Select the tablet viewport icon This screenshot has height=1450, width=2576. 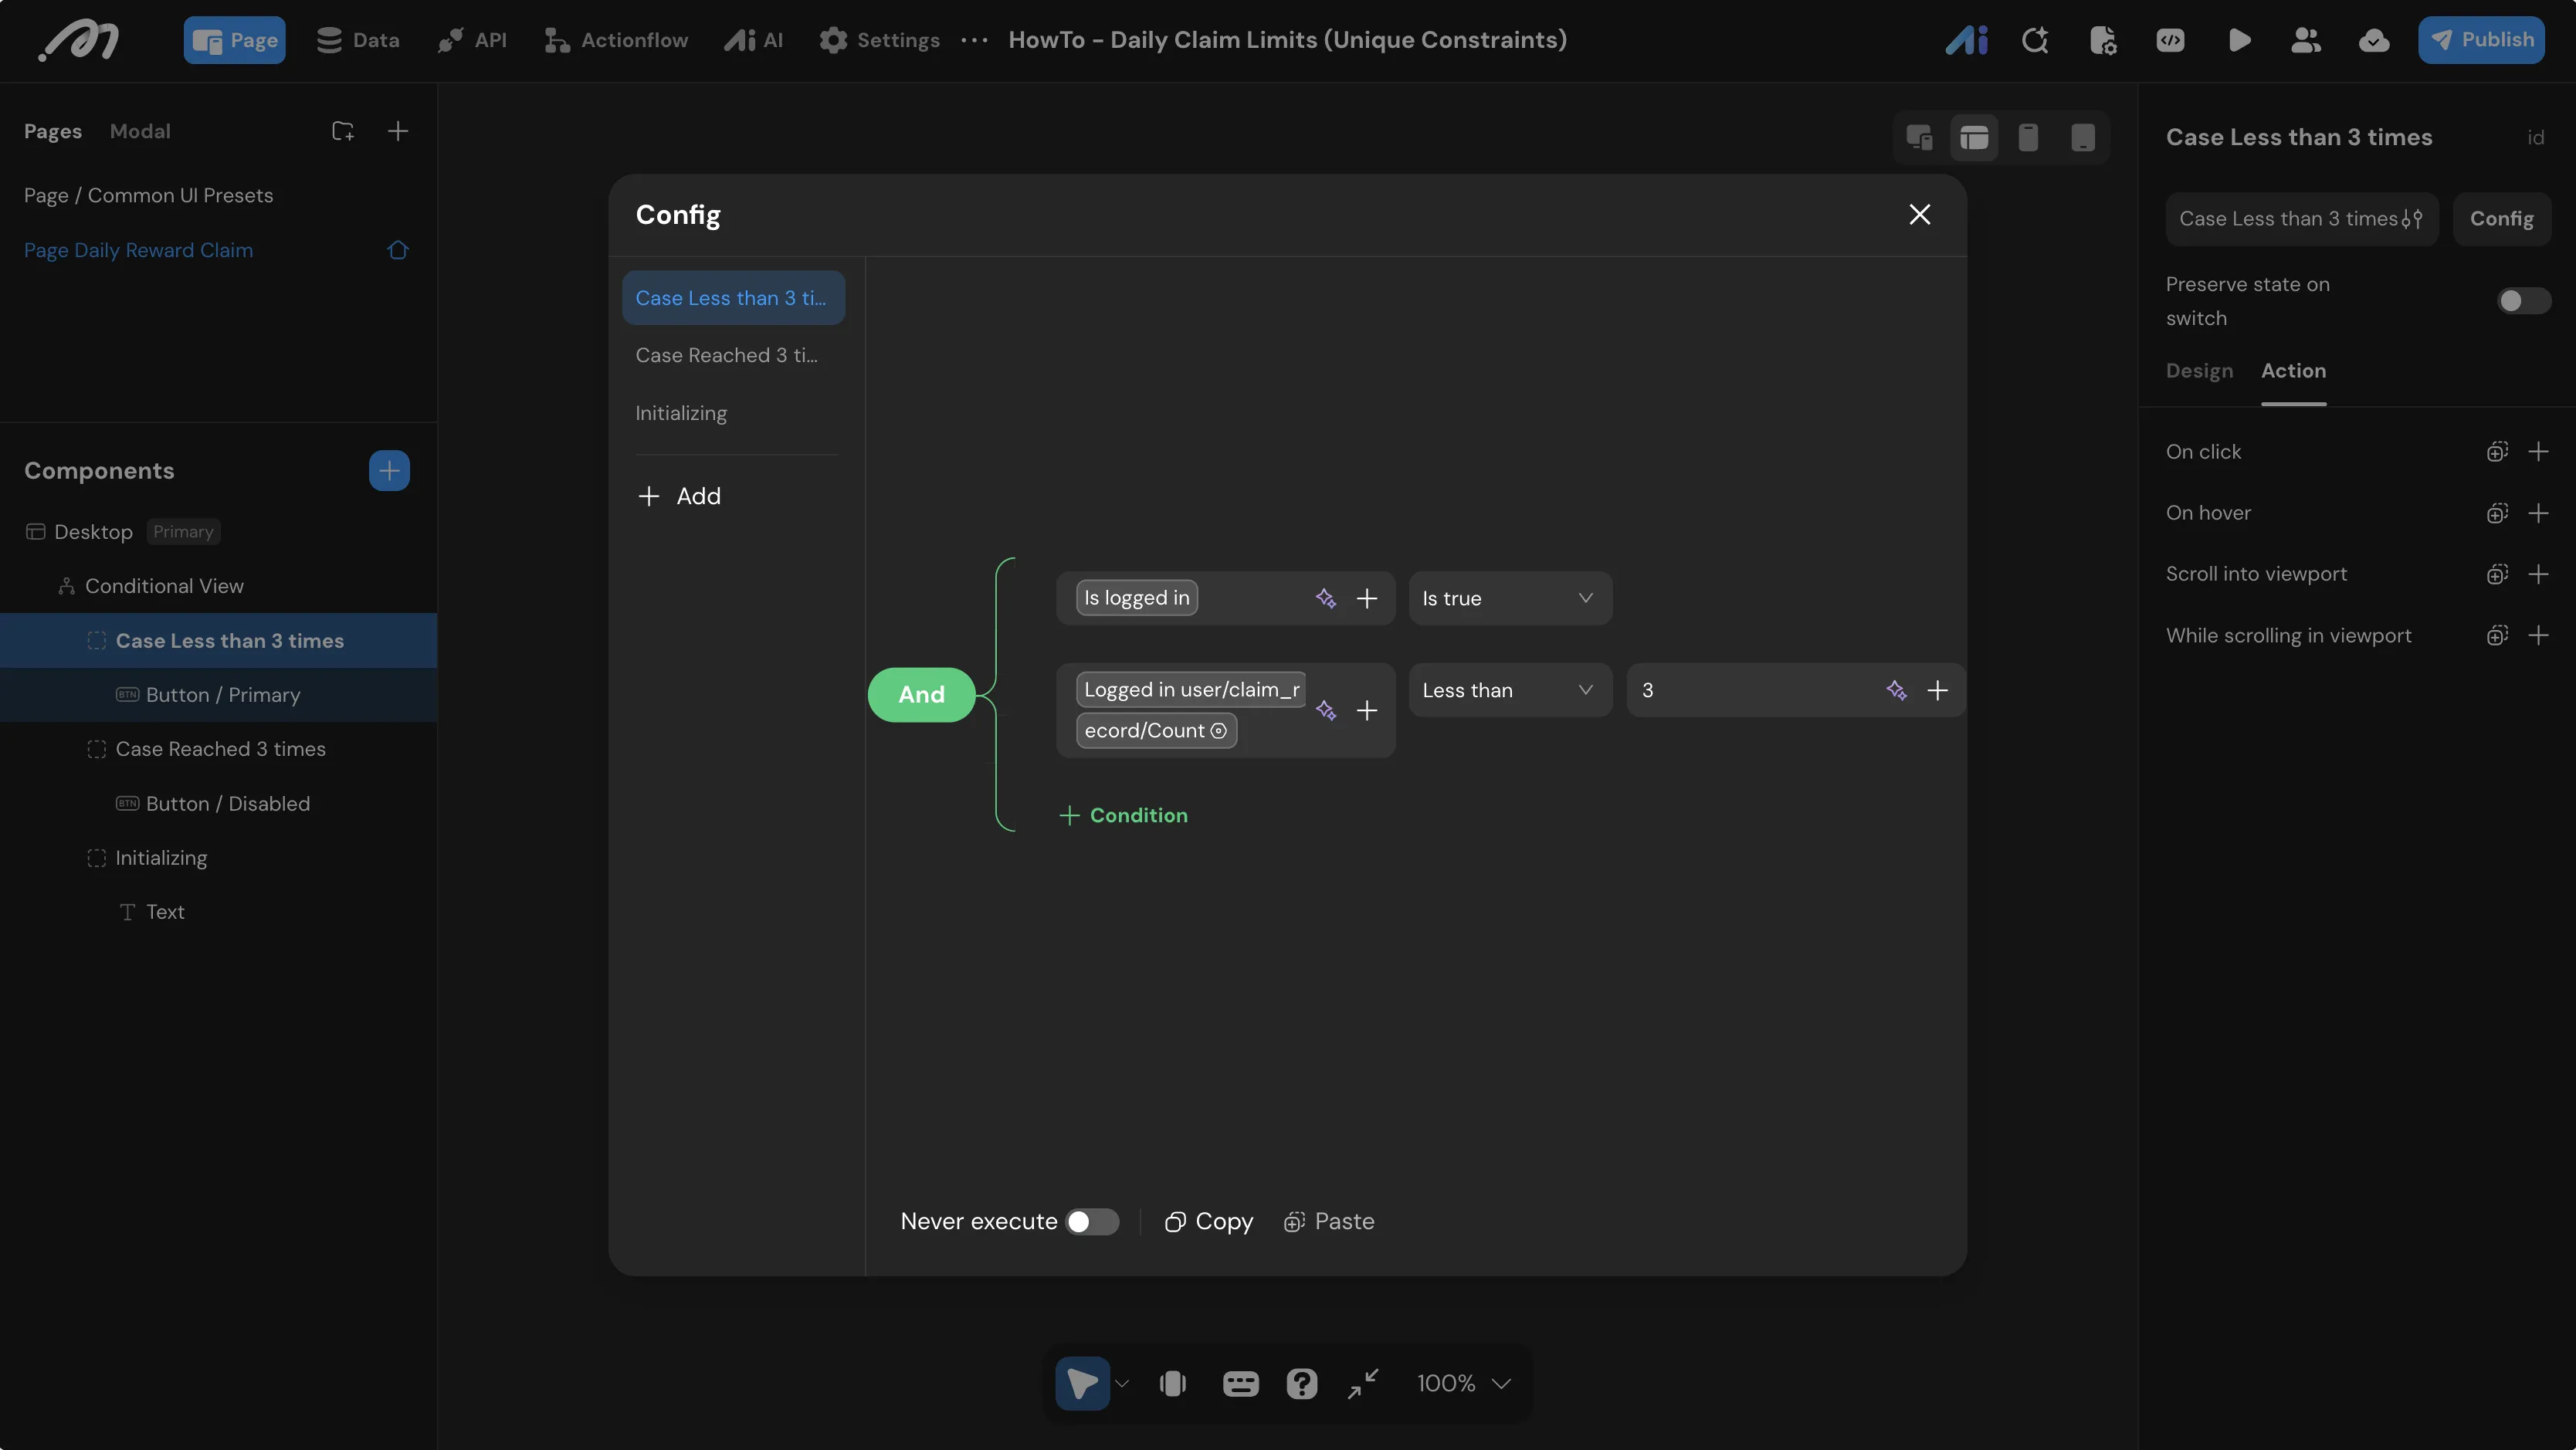(2083, 137)
